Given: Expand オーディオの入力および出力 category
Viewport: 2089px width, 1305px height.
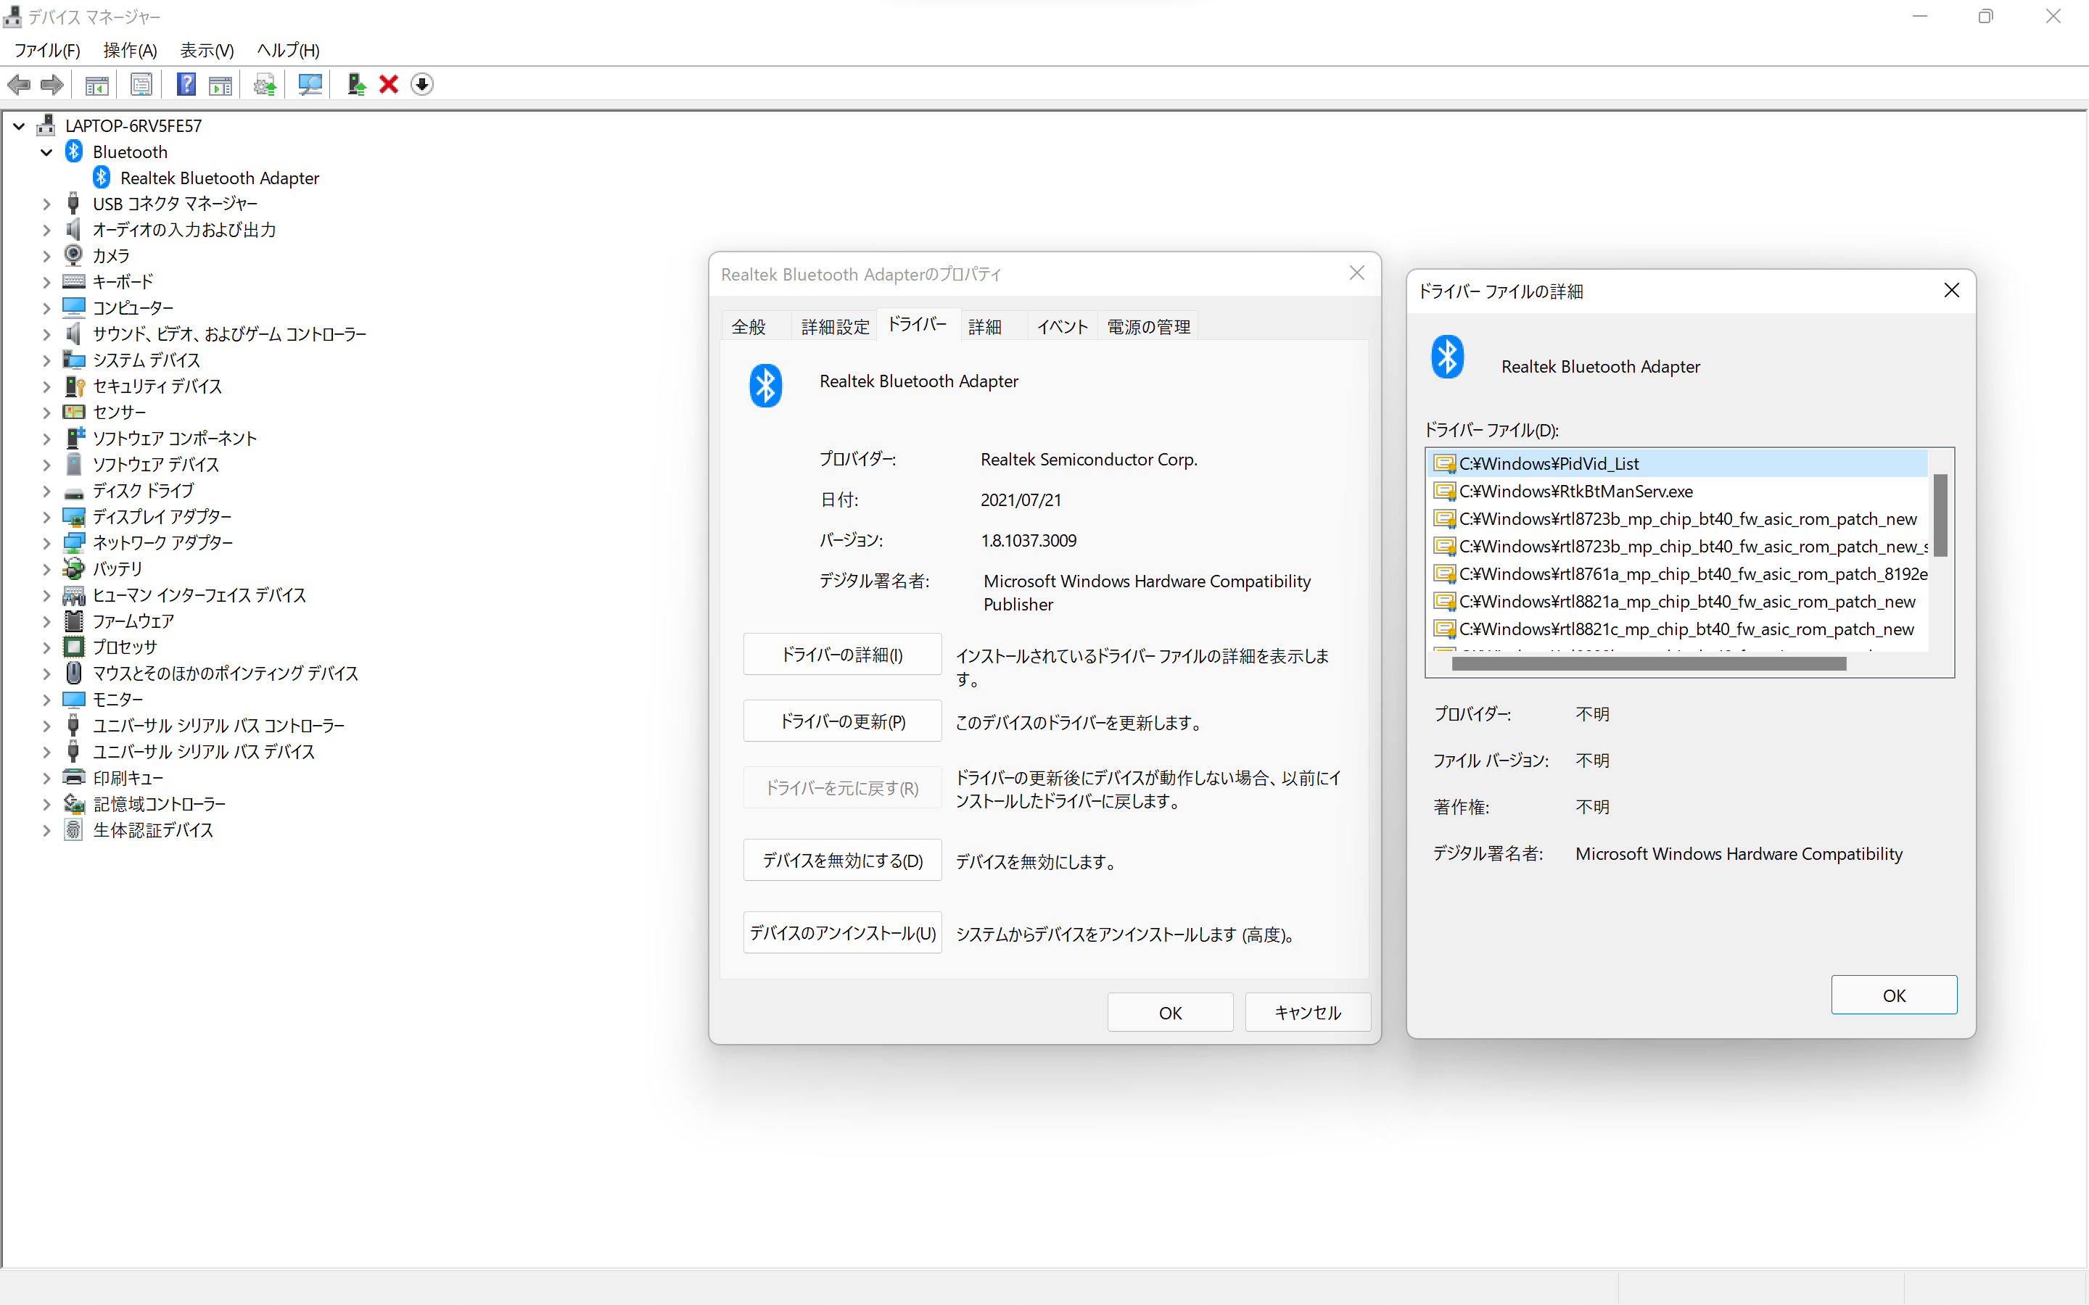Looking at the screenshot, I should [x=46, y=230].
